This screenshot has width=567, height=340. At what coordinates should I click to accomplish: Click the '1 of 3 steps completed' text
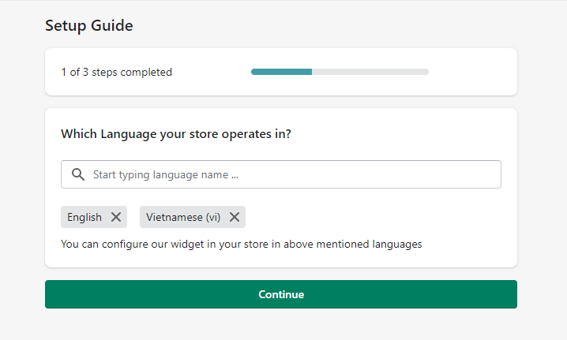click(x=116, y=73)
